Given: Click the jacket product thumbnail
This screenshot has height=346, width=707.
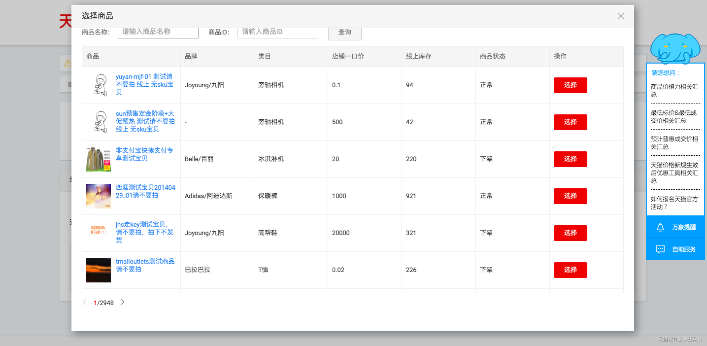Looking at the screenshot, I should (x=99, y=159).
